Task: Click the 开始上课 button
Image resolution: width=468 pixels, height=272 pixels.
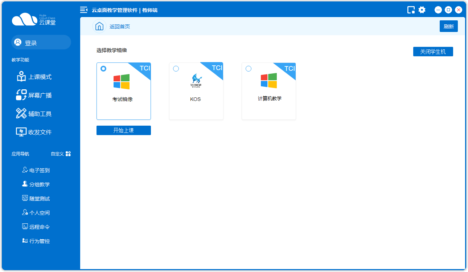Action: point(123,130)
